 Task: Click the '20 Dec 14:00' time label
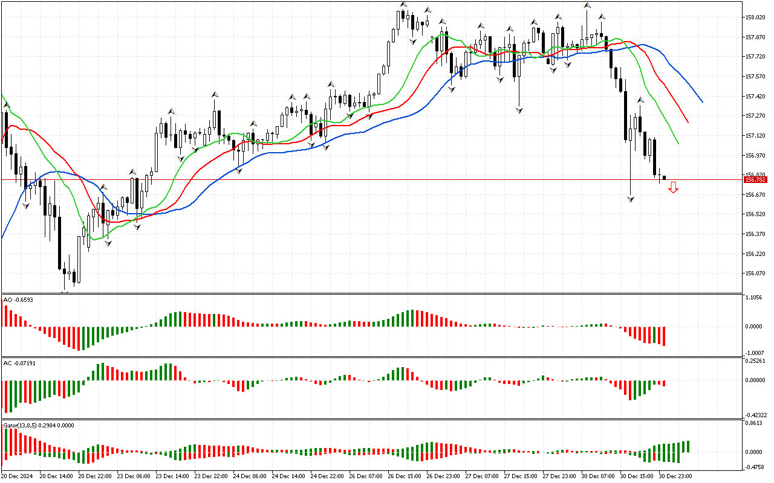(57, 476)
